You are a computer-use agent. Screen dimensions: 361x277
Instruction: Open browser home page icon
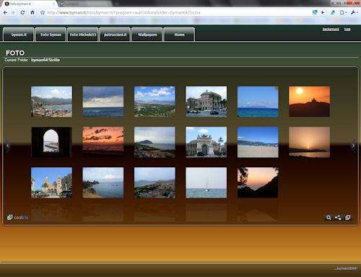[x=32, y=12]
